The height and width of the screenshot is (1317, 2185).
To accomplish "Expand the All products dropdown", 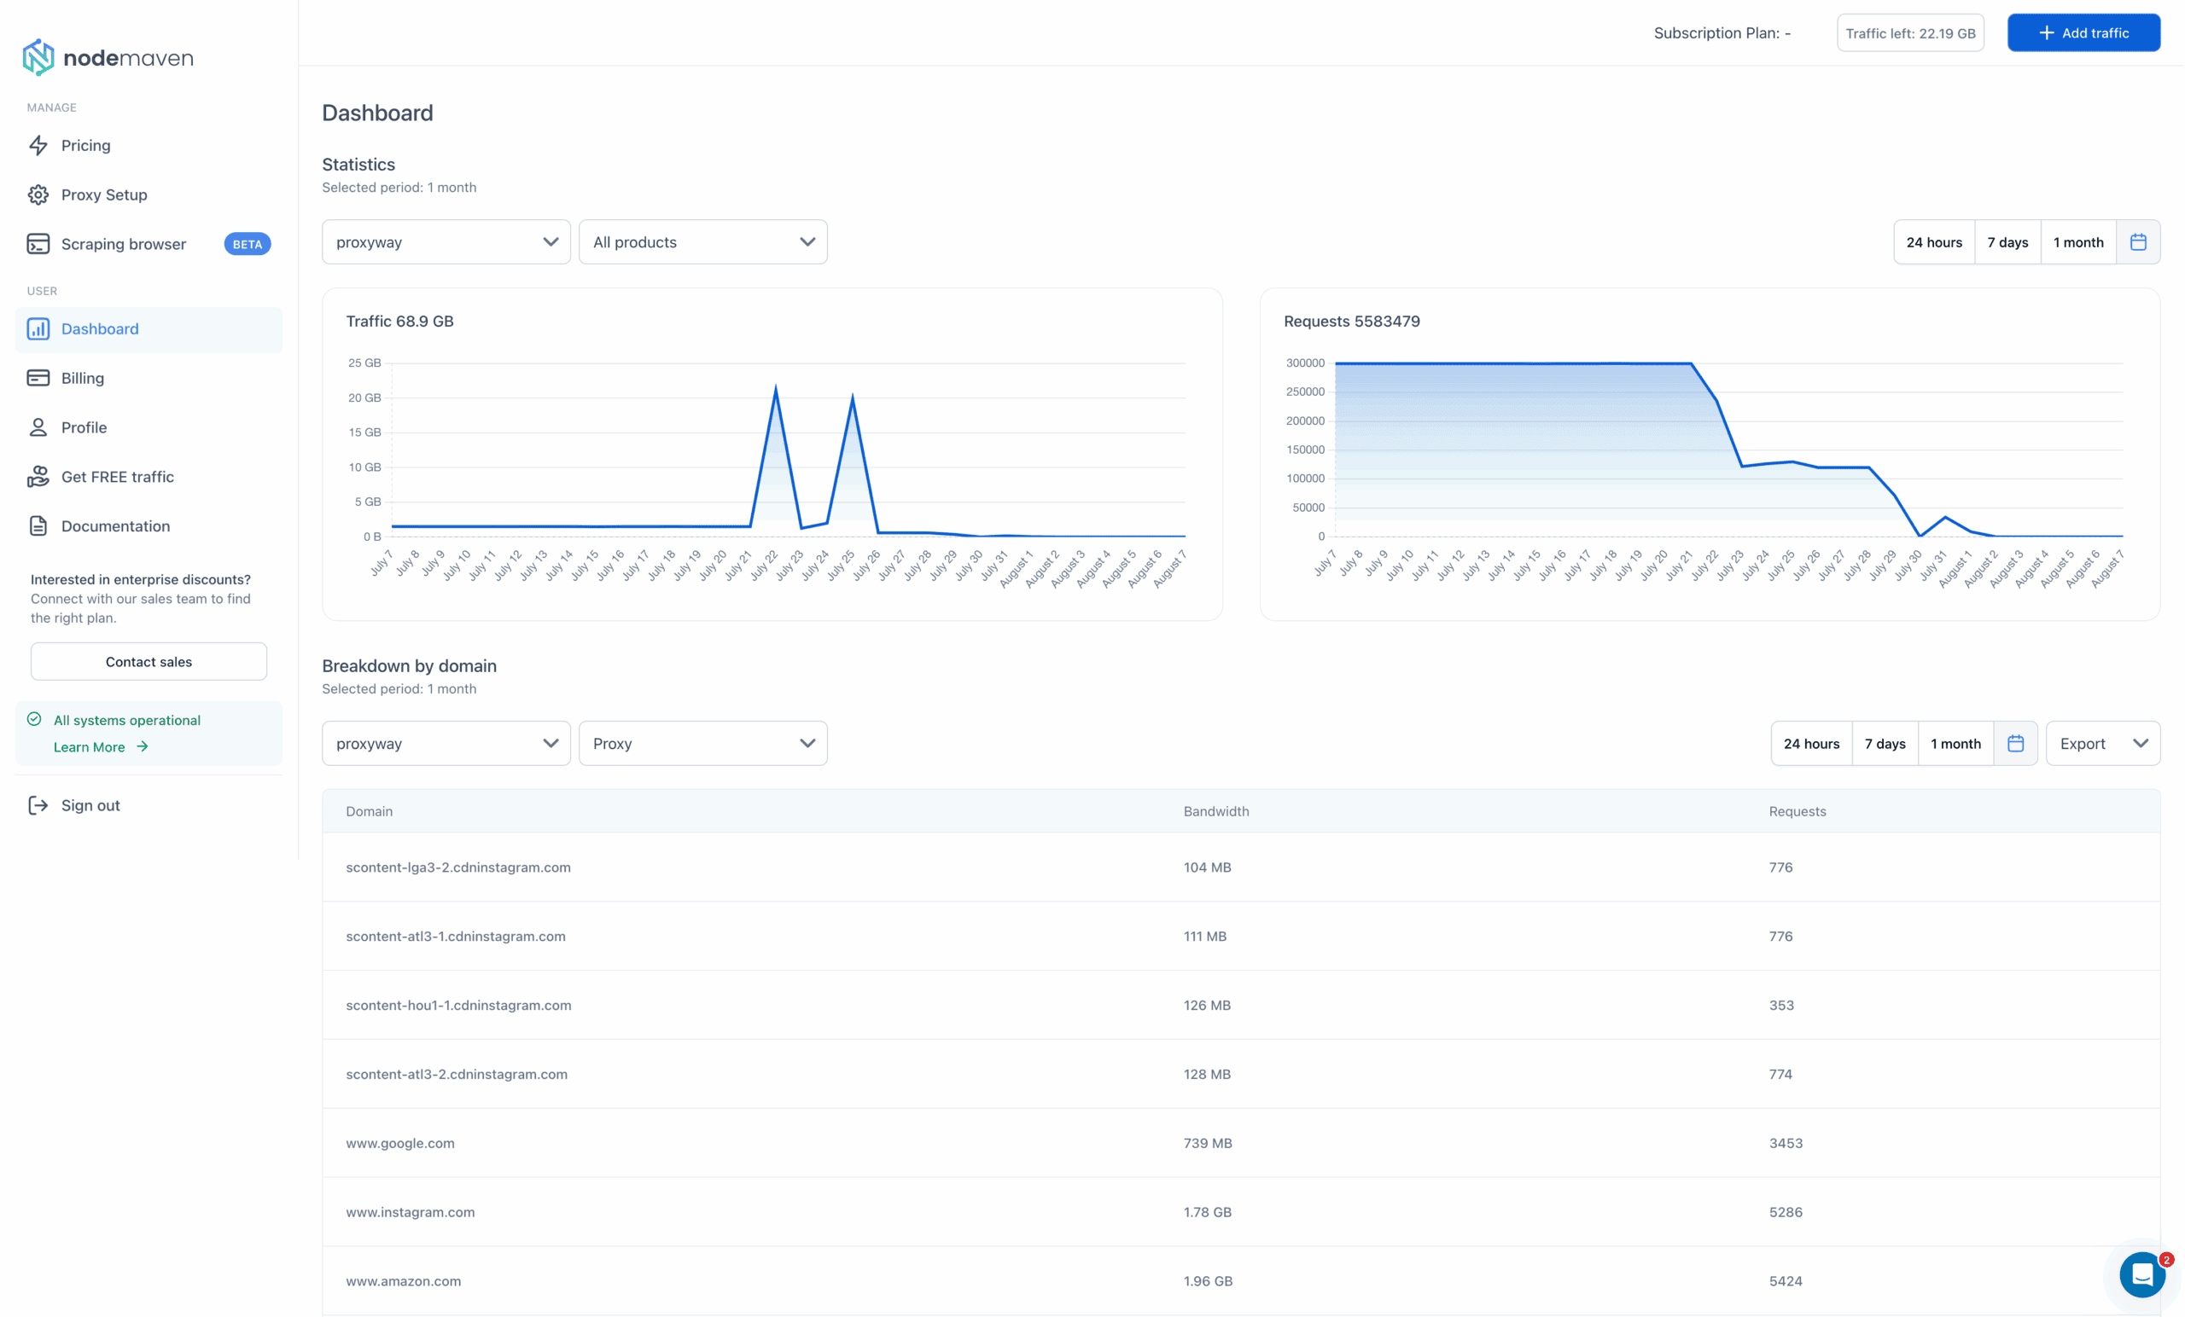I will (x=702, y=242).
